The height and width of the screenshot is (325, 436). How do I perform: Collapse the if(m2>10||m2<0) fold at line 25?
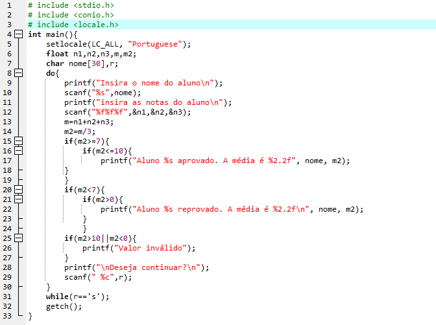click(18, 238)
